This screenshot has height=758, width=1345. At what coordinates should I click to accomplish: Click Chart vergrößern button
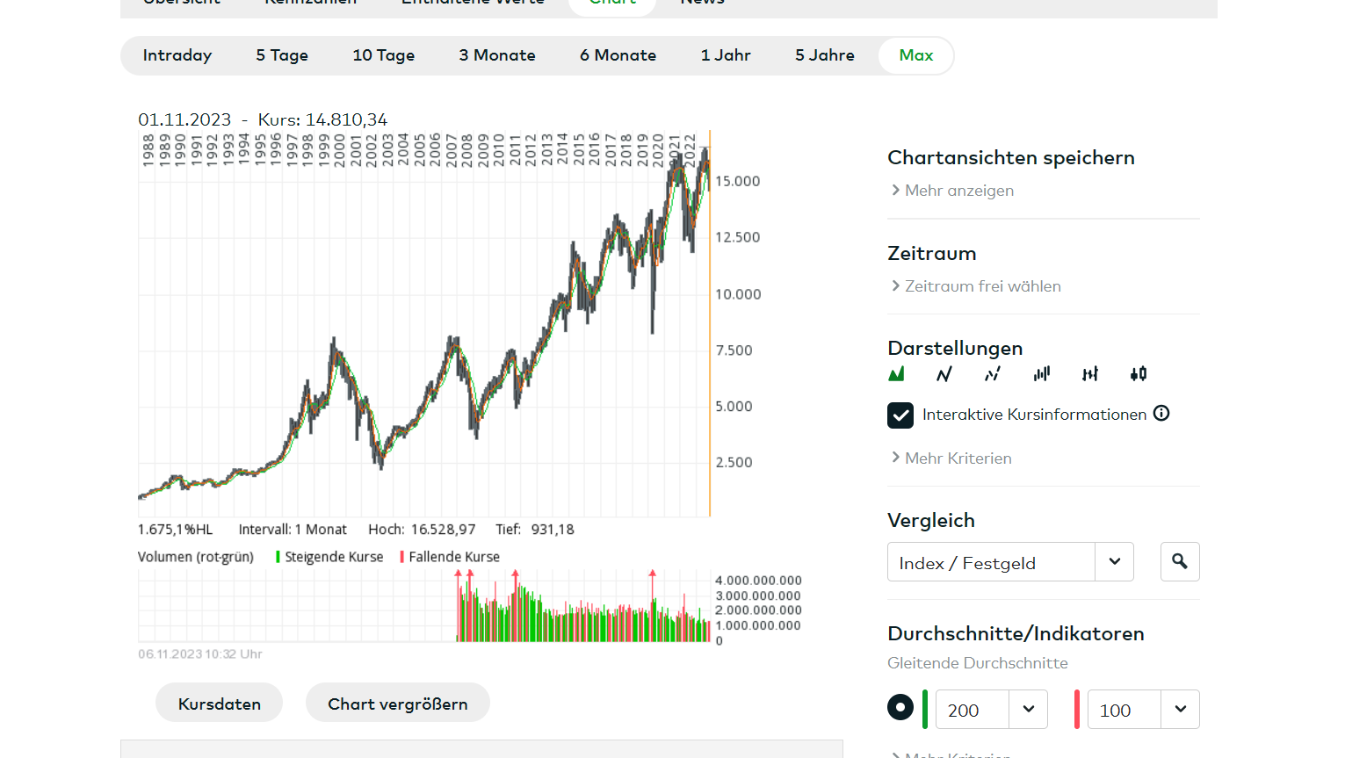(x=398, y=704)
